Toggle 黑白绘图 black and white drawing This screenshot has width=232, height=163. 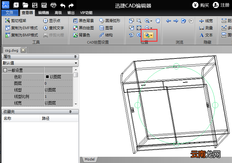[x=84, y=28]
